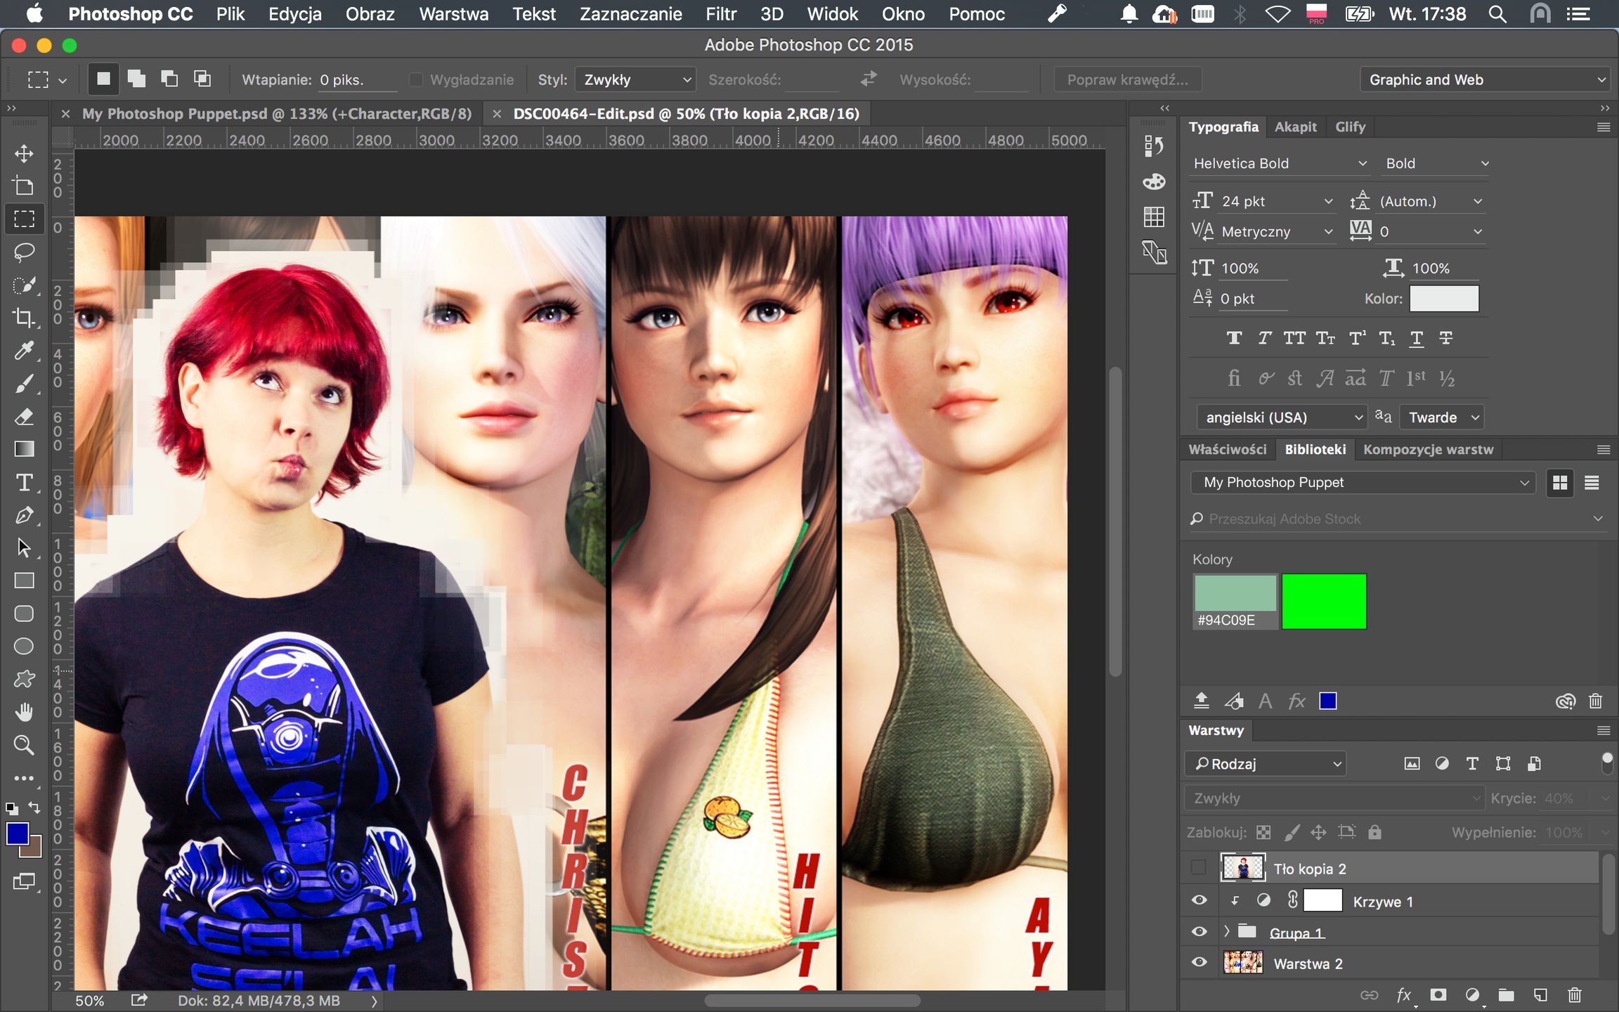1619x1012 pixels.
Task: Click the bright green library color swatch
Action: coord(1324,601)
